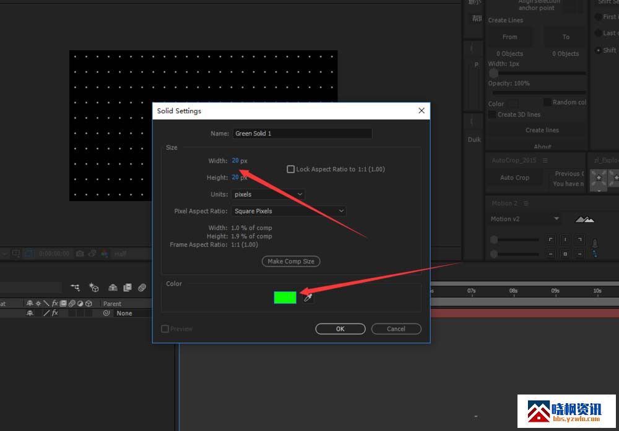Open the Motion v2 dropdown
The height and width of the screenshot is (431, 619).
coord(525,219)
